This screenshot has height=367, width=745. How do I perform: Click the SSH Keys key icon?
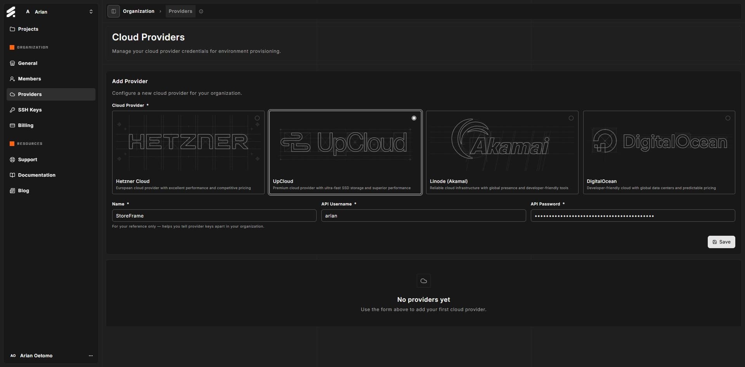[x=12, y=110]
